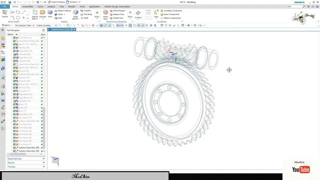Screen dimensions: 320x180
Task: Click the Switch Window button
Action: coord(56,2)
